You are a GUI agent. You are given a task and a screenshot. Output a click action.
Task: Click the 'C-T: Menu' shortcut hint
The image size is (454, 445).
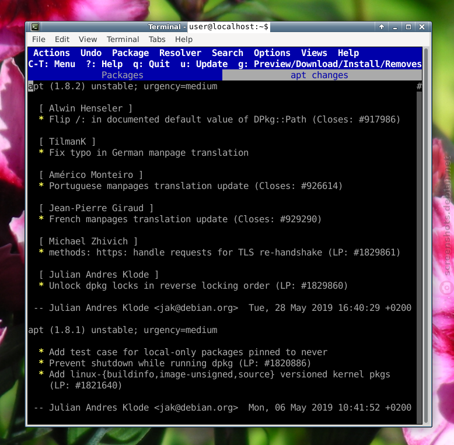(51, 64)
